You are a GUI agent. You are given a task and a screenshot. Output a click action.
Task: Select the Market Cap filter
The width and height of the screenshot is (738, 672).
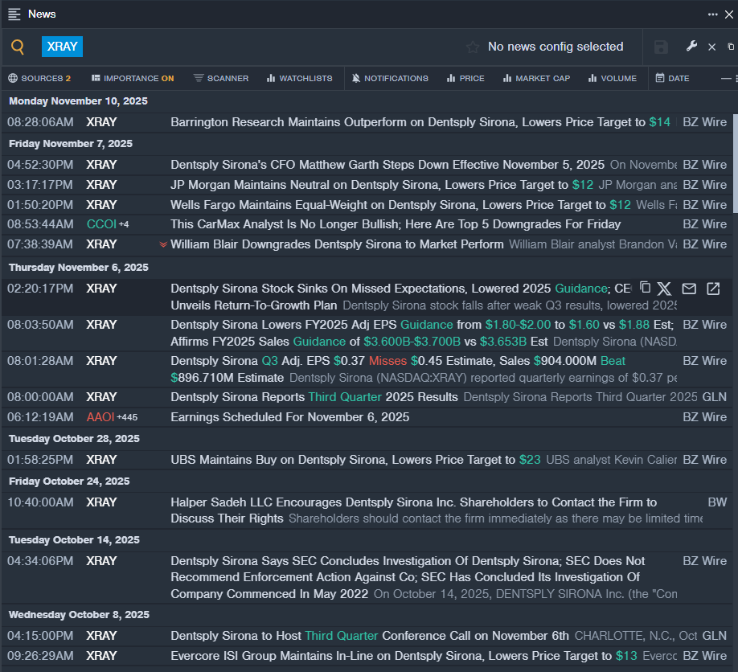(536, 78)
